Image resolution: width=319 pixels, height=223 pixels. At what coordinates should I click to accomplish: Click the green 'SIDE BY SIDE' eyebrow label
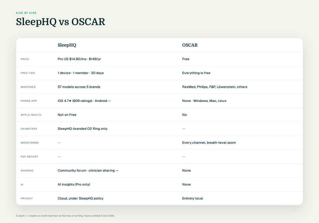pos(26,13)
